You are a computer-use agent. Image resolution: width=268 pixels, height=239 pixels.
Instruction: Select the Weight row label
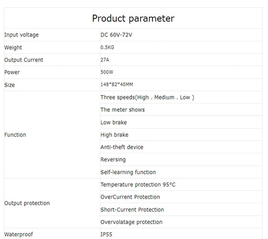click(13, 48)
